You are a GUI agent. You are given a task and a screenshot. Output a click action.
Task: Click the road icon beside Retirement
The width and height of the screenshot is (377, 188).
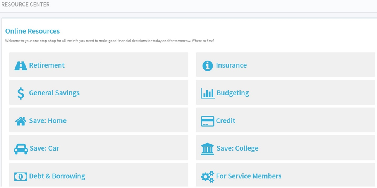point(20,66)
